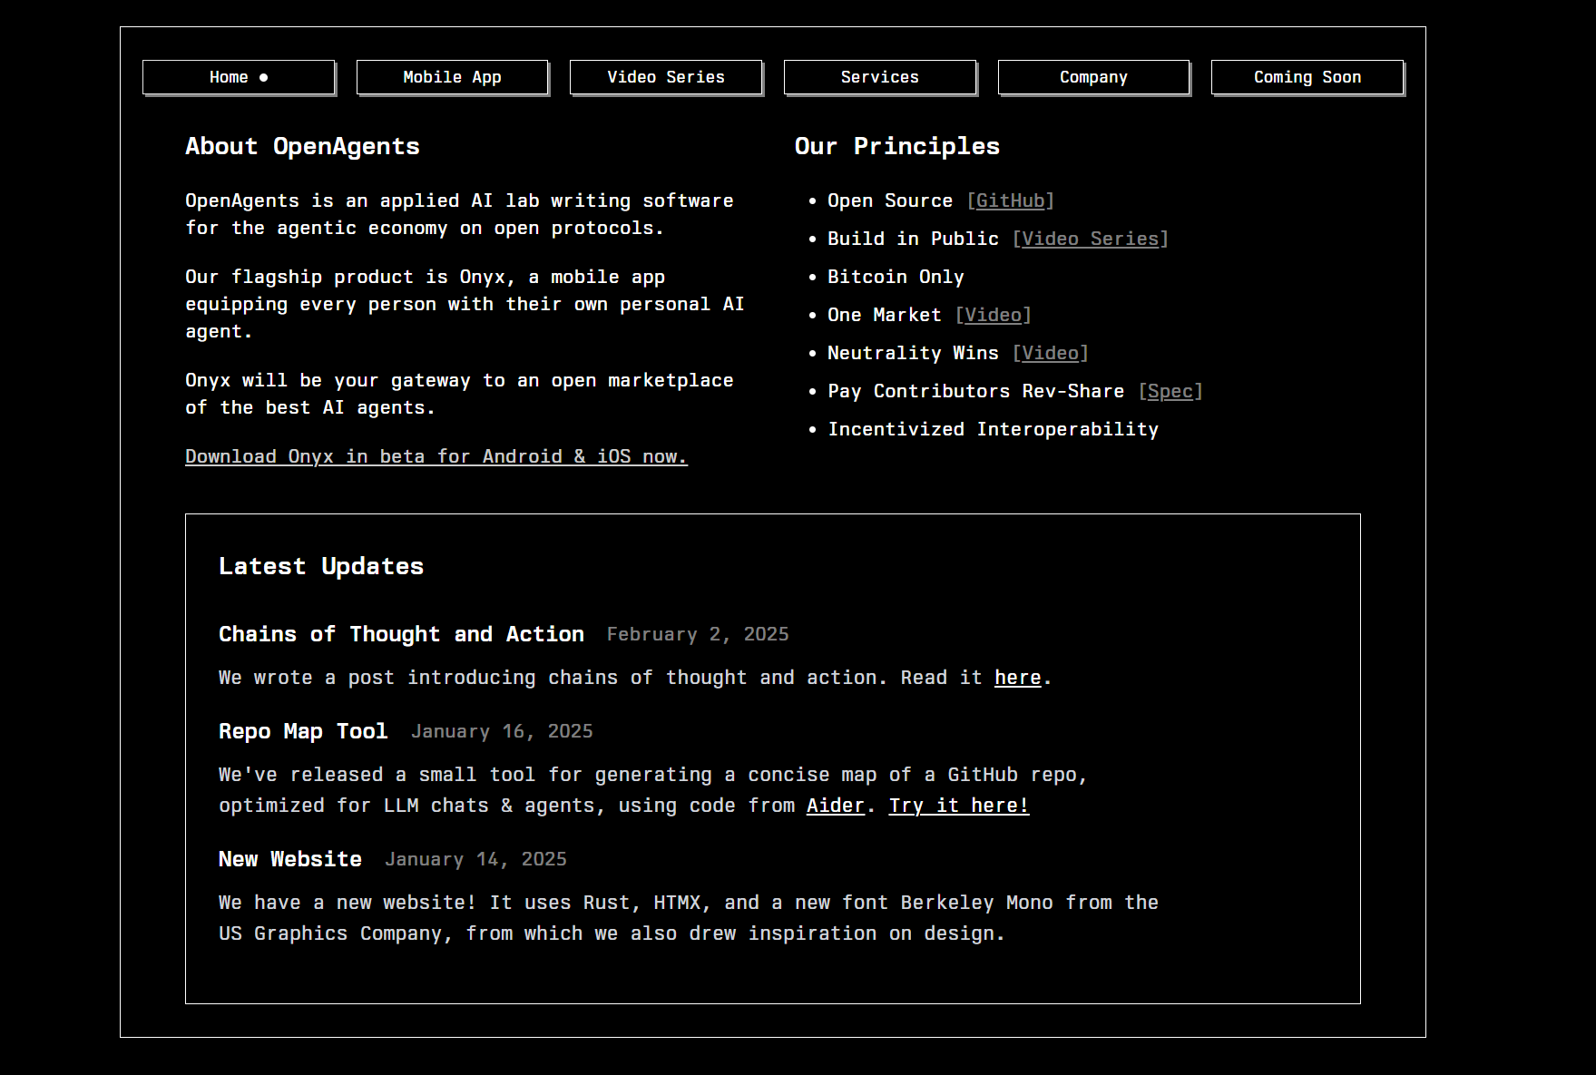Visit the Aider link
This screenshot has width=1596, height=1075.
[835, 806]
